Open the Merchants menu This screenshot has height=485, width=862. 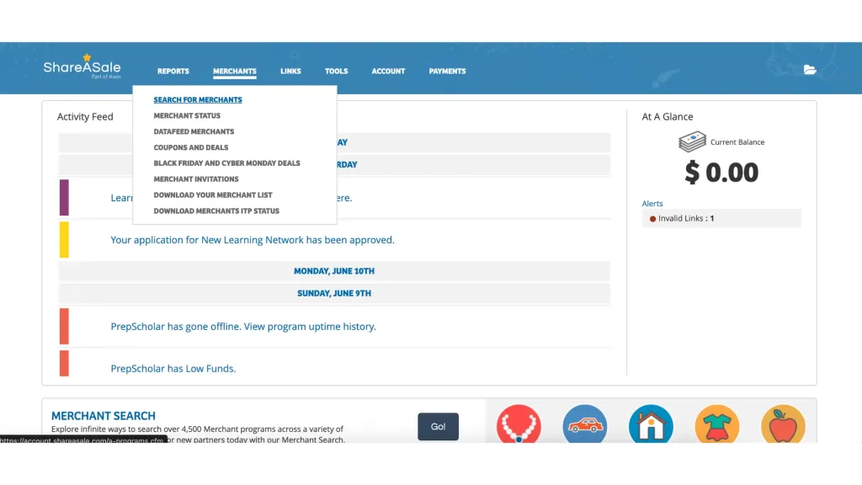[235, 71]
